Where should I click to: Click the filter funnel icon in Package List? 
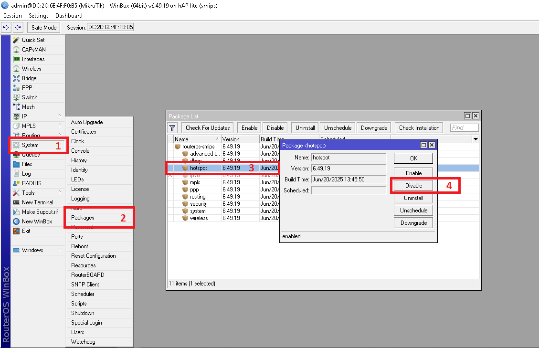point(173,128)
